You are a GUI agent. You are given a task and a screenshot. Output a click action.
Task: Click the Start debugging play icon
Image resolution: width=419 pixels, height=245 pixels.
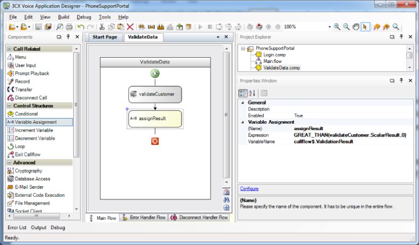pyautogui.click(x=200, y=26)
